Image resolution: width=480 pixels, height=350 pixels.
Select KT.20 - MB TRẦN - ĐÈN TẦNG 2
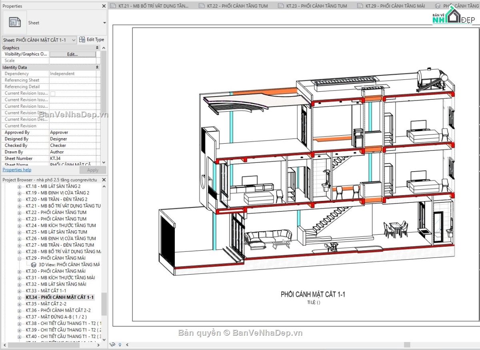pos(56,199)
